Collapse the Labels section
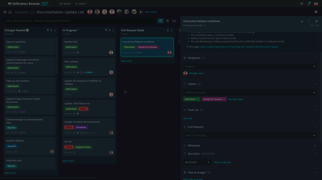Image resolution: width=322 pixels, height=180 pixels. (x=315, y=84)
